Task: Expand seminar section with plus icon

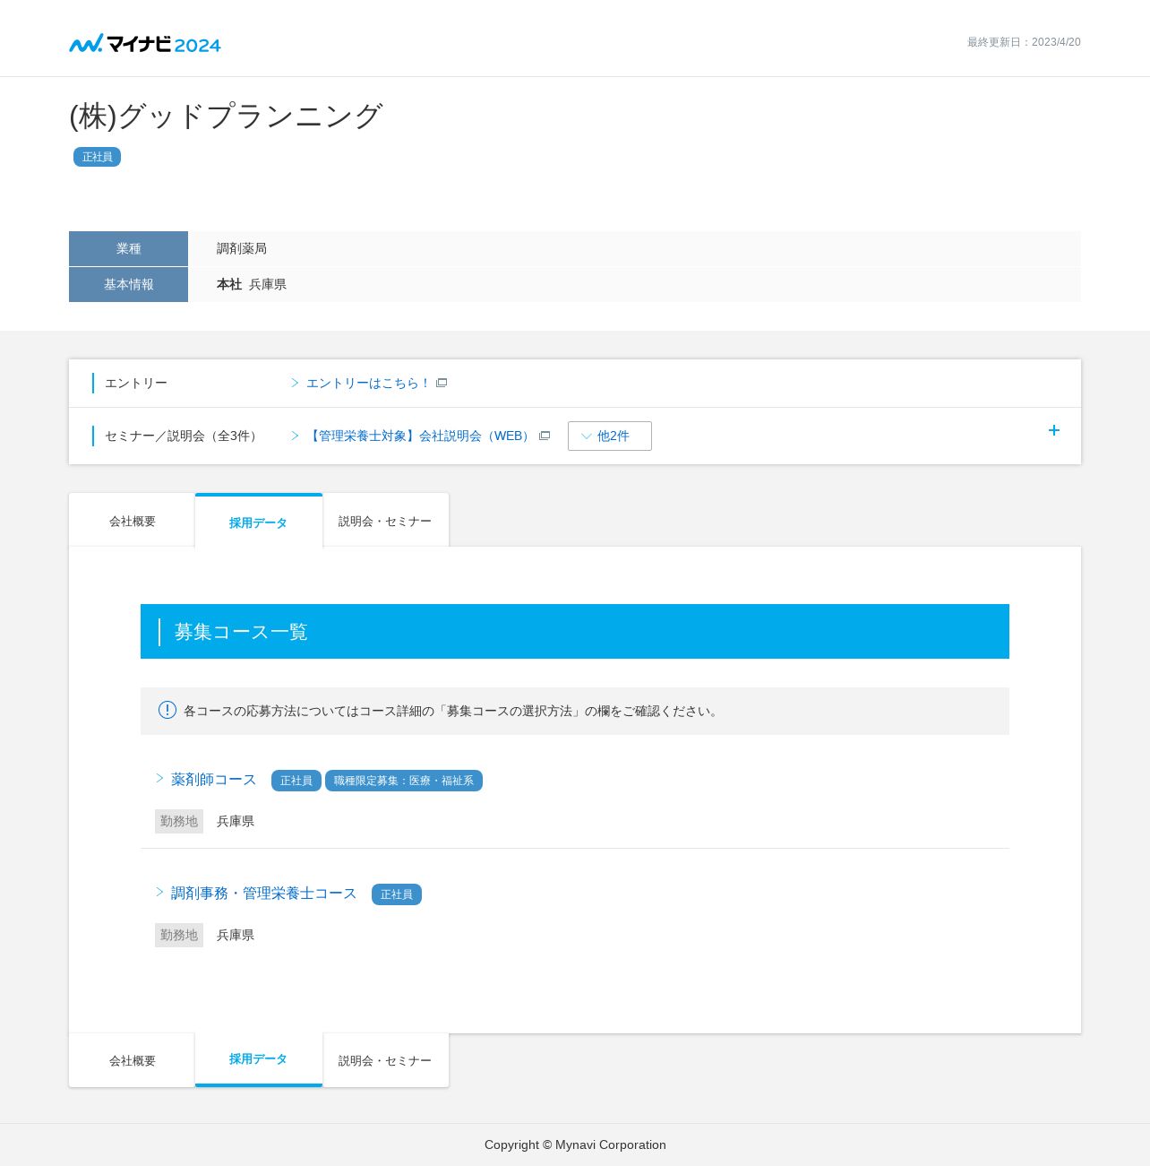Action: point(1054,430)
